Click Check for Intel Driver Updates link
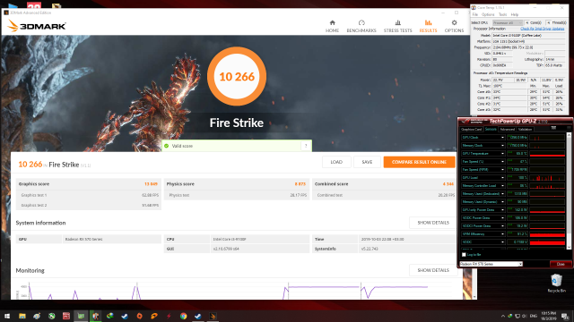The height and width of the screenshot is (322, 574). [542, 29]
